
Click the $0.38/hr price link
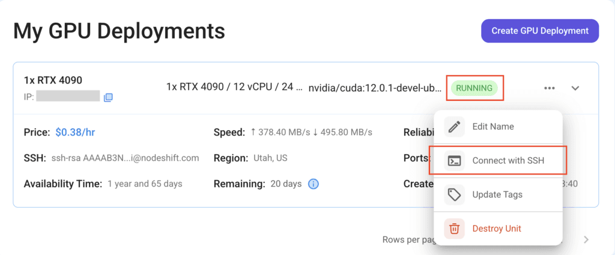[x=75, y=133]
